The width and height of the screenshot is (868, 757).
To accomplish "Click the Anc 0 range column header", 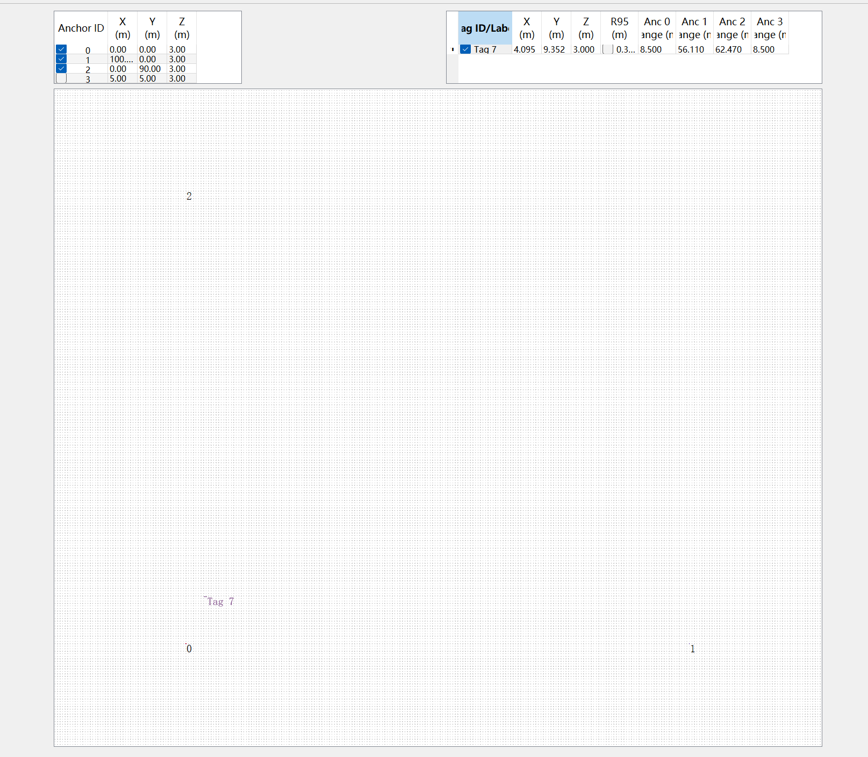I will pos(657,28).
